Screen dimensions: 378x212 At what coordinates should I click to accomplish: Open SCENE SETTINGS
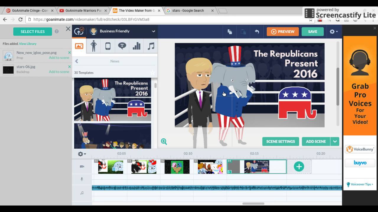[281, 141]
